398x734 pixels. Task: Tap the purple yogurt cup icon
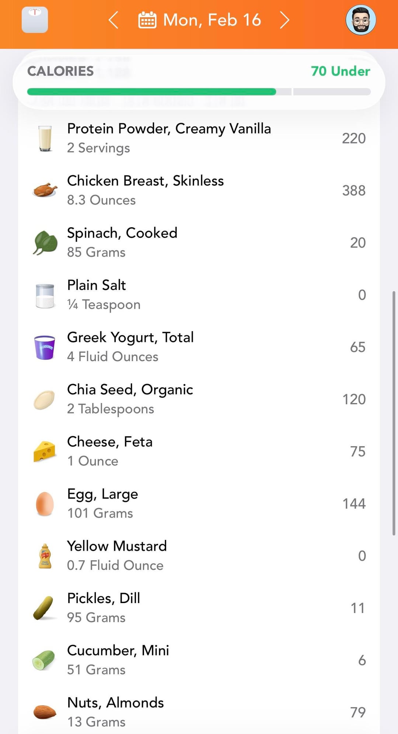pyautogui.click(x=45, y=347)
